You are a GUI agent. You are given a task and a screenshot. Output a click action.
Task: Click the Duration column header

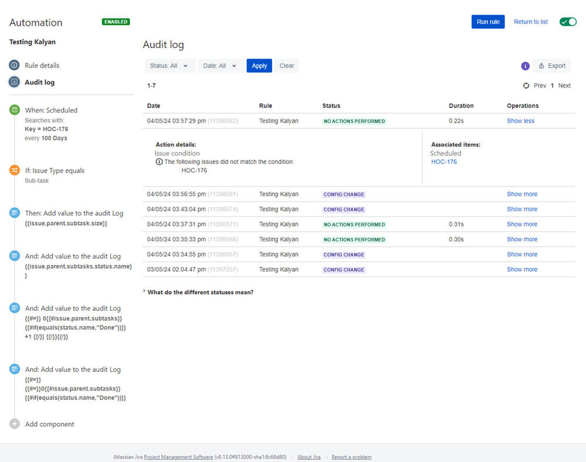(461, 106)
